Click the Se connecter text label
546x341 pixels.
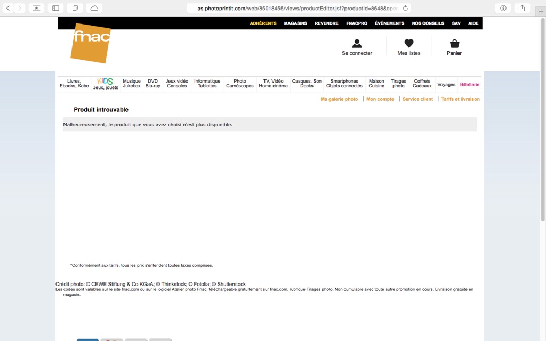pyautogui.click(x=357, y=53)
